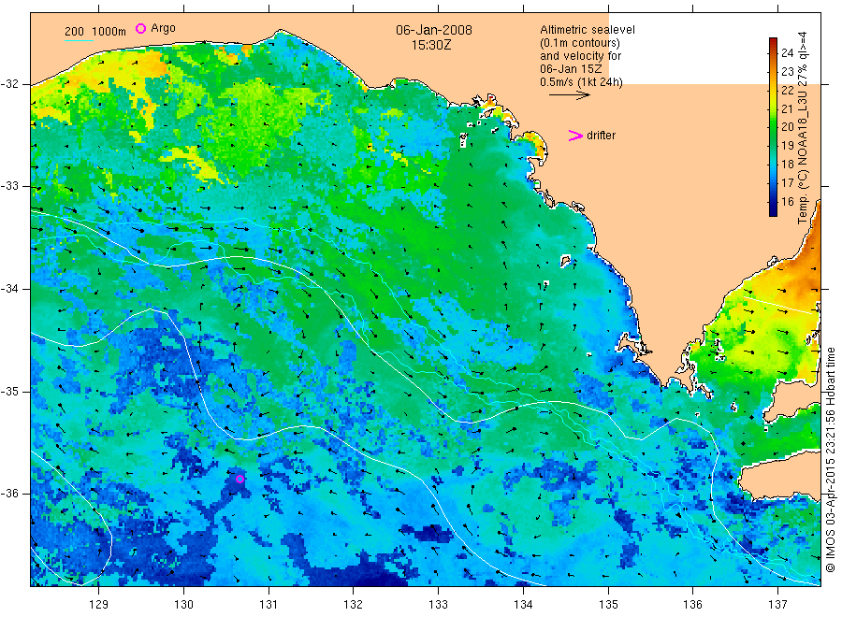Image resolution: width=842 pixels, height=617 pixels.
Task: Click the latitude label -35
Action: pos(9,391)
